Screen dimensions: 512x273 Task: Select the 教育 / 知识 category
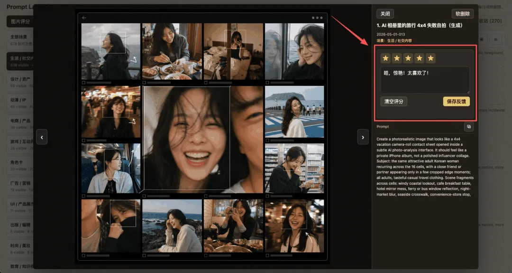click(x=20, y=266)
